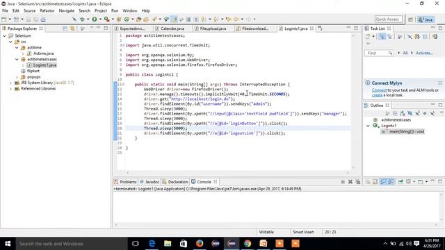The image size is (445, 250).
Task: Toggle Scroll Lock in Console toolbar
Action: (375, 182)
